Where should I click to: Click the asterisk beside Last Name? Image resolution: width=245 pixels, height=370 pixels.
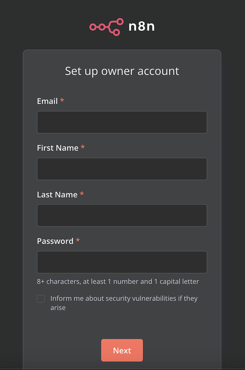click(81, 194)
